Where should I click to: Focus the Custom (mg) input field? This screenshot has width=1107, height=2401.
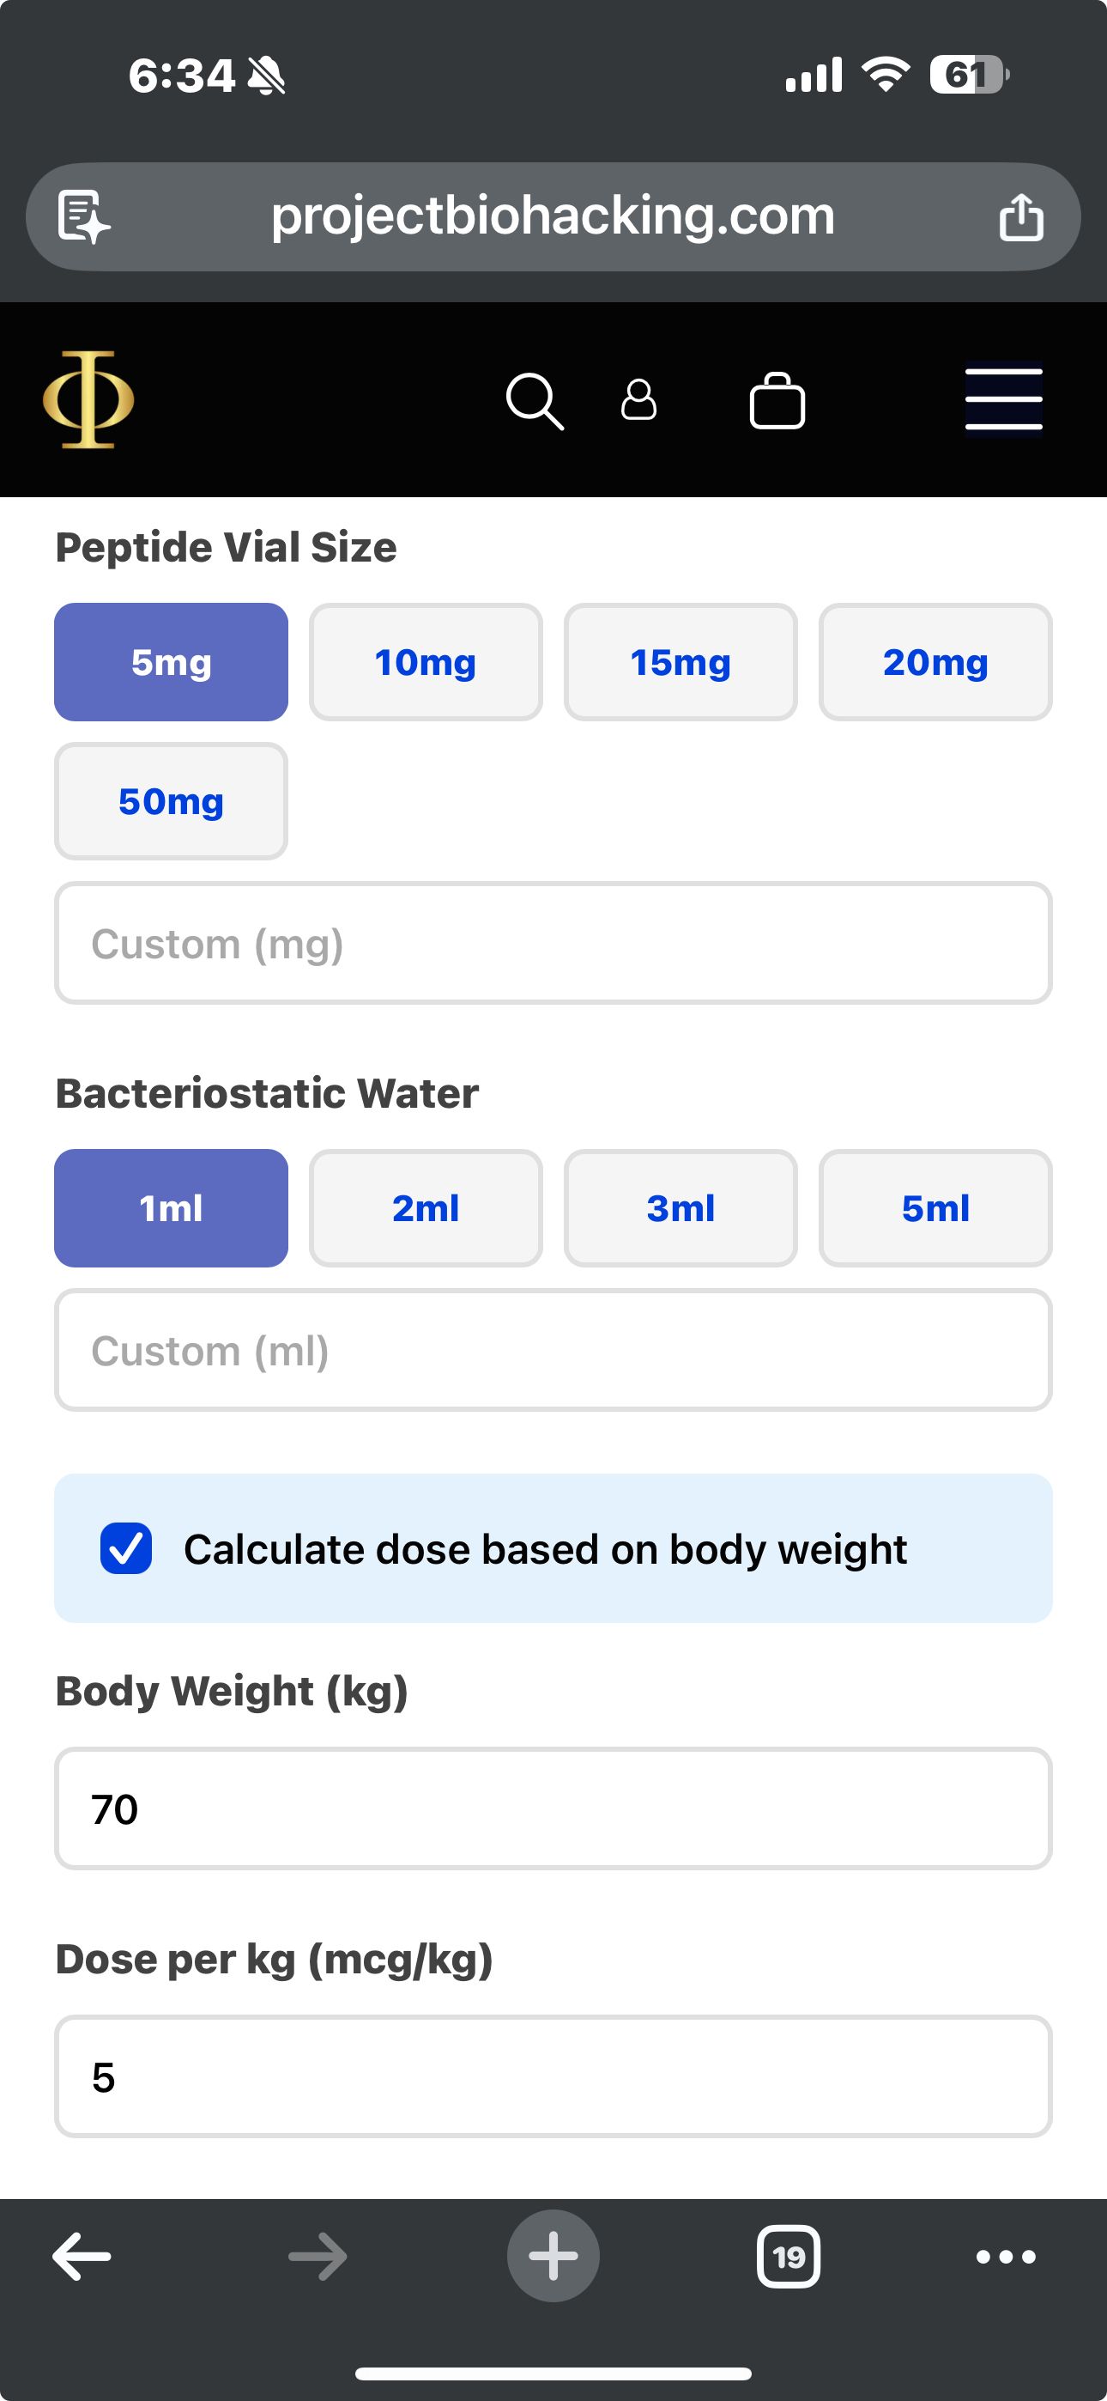click(x=553, y=943)
